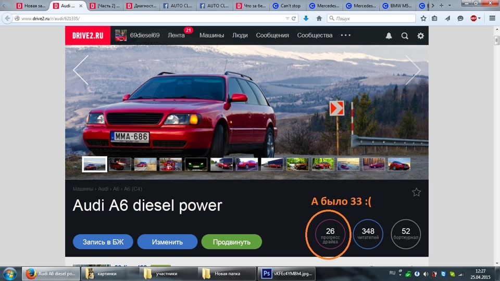Viewport: 500px width, 281px height.
Task: Open Firefox hamburger menu
Action: [492, 19]
